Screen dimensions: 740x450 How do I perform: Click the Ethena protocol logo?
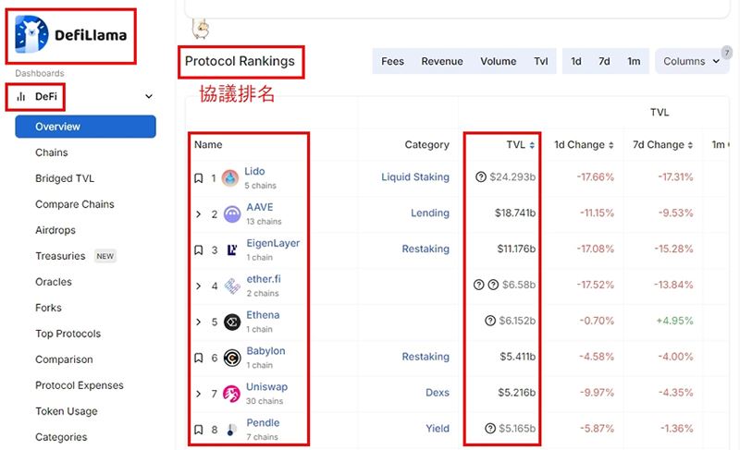pos(232,322)
